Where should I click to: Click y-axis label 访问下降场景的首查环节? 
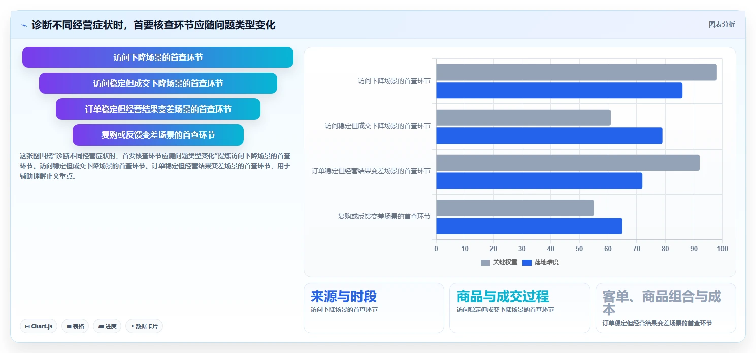[394, 81]
